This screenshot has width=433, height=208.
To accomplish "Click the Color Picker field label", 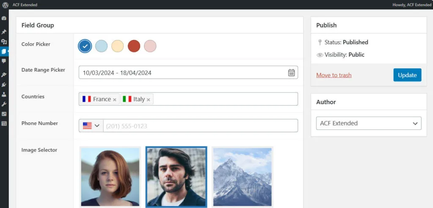I will point(36,44).
